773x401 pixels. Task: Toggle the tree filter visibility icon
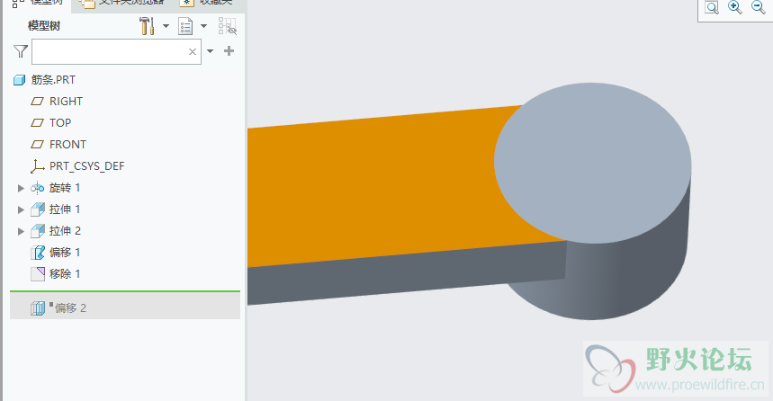click(228, 27)
